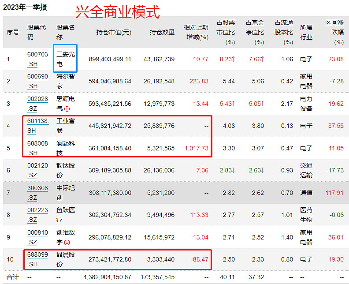The width and height of the screenshot is (349, 284).
Task: Click the total 4,382,904,150.87
Action: 107,277
